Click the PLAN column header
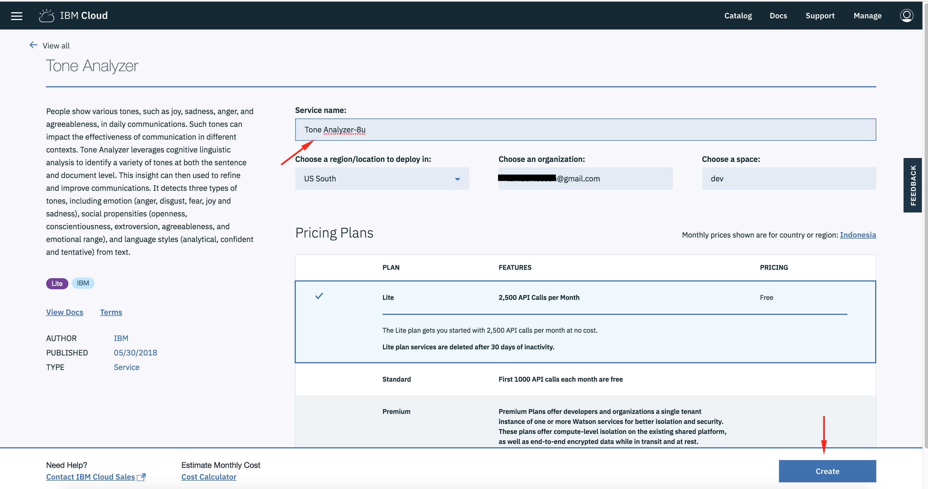The image size is (928, 489). pos(391,267)
